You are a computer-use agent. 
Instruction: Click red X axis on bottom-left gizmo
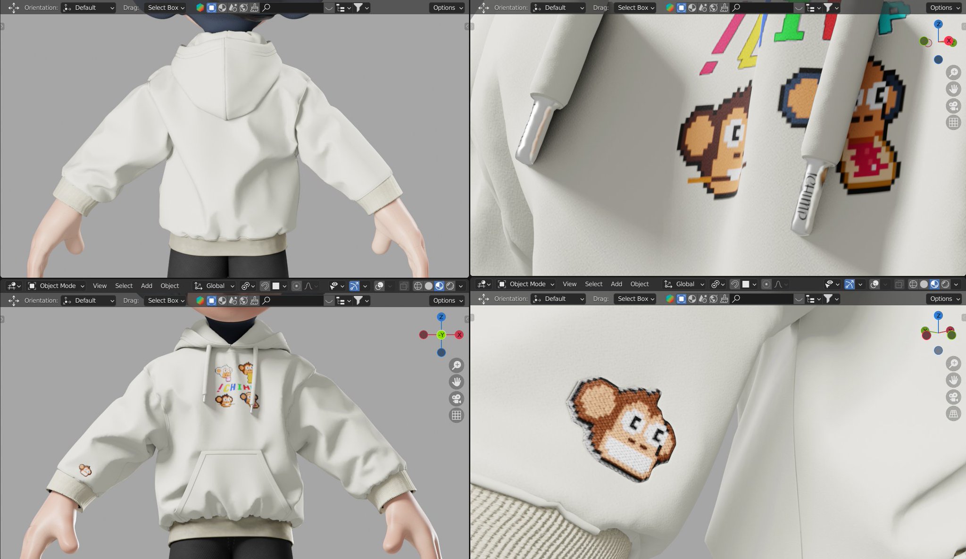click(459, 335)
